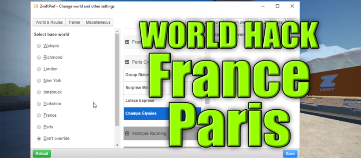Select the Don't override radio option
361x158 pixels.
pyautogui.click(x=39, y=139)
